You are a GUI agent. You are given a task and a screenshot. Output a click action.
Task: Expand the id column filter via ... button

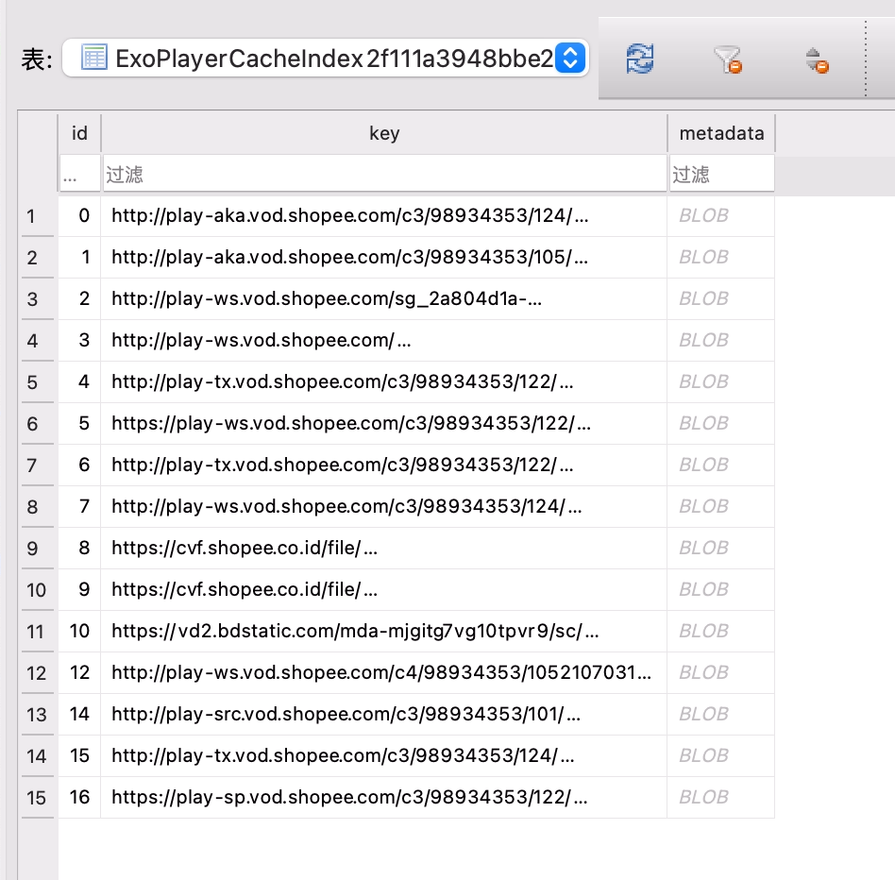[x=79, y=174]
